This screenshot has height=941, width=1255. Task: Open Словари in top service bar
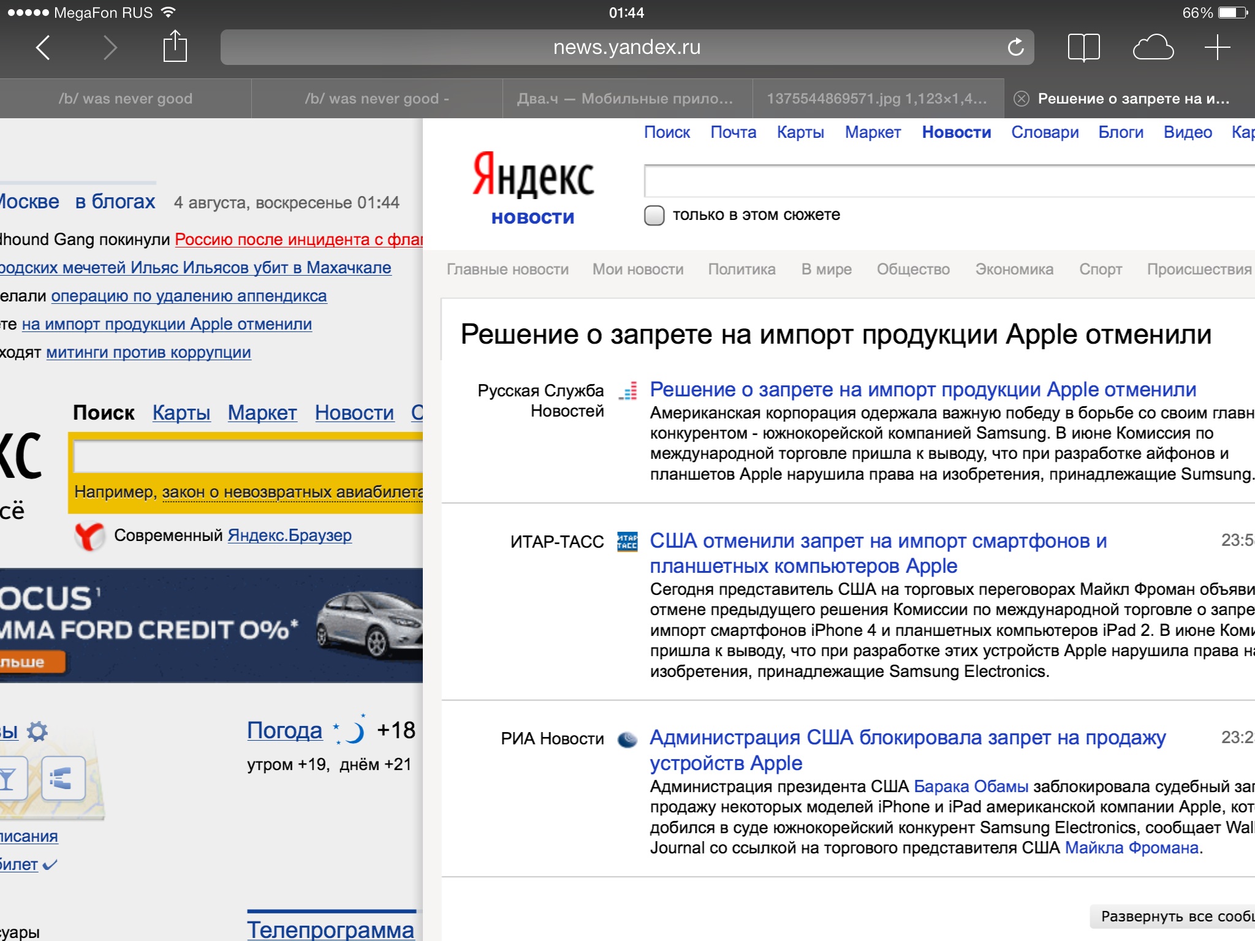coord(1045,132)
